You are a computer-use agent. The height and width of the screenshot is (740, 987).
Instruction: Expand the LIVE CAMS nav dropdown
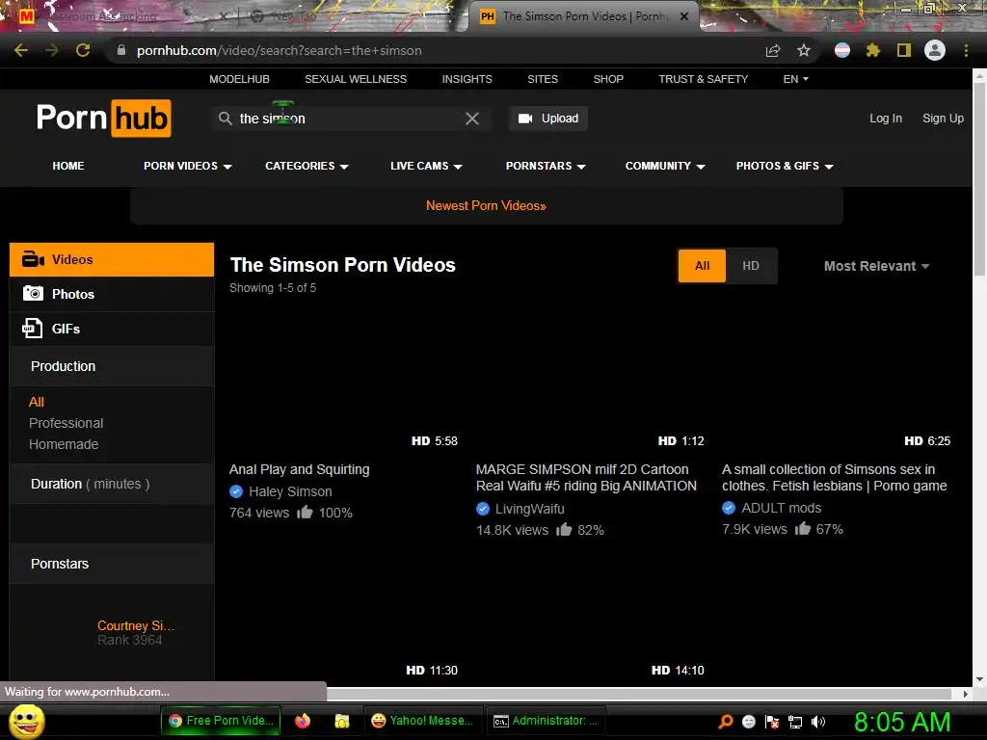(x=426, y=166)
